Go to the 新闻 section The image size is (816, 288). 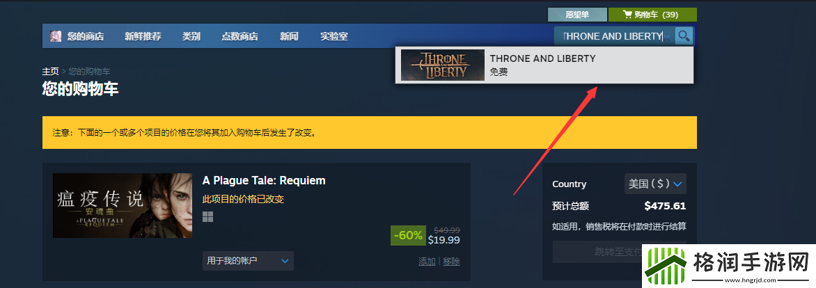point(290,36)
